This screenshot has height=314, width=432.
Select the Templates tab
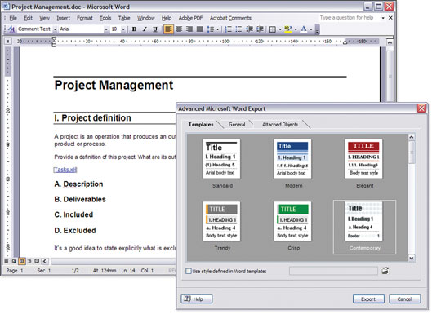pos(201,125)
